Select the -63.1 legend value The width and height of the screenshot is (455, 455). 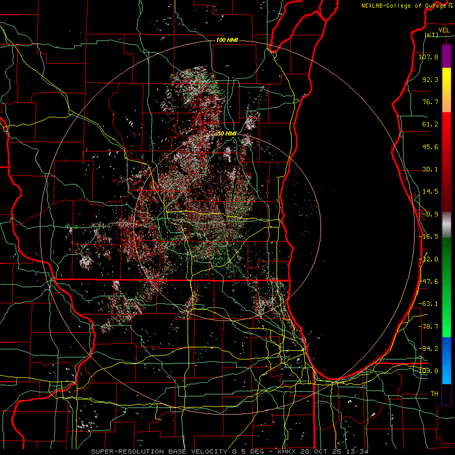(428, 304)
